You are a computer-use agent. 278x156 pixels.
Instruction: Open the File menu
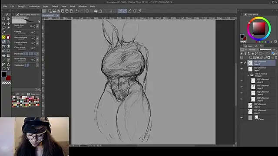[5, 6]
